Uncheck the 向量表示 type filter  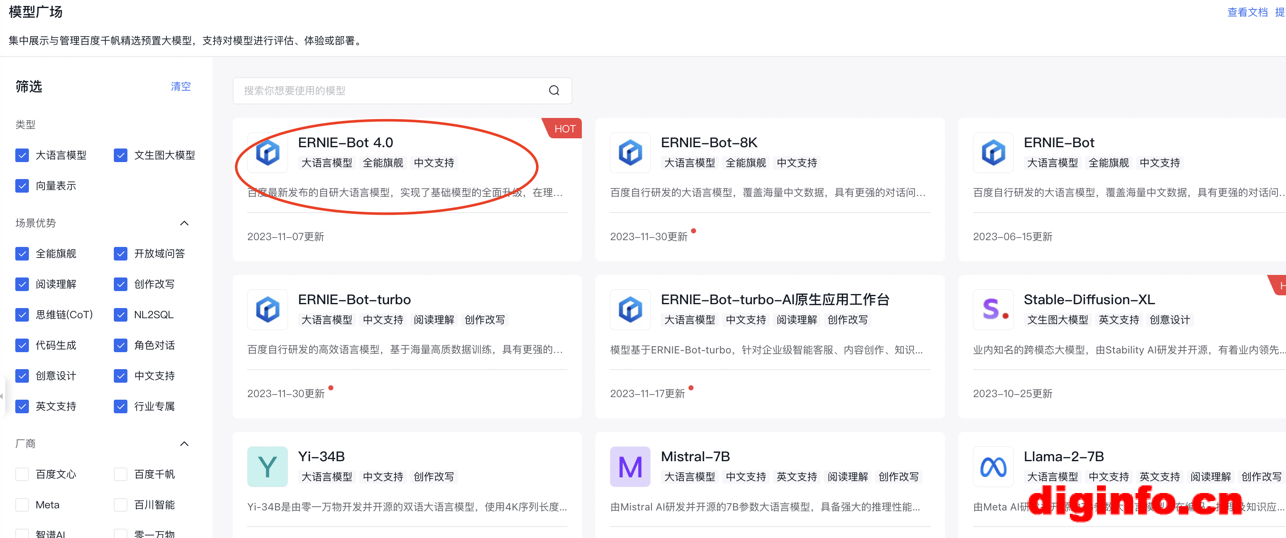click(x=22, y=185)
